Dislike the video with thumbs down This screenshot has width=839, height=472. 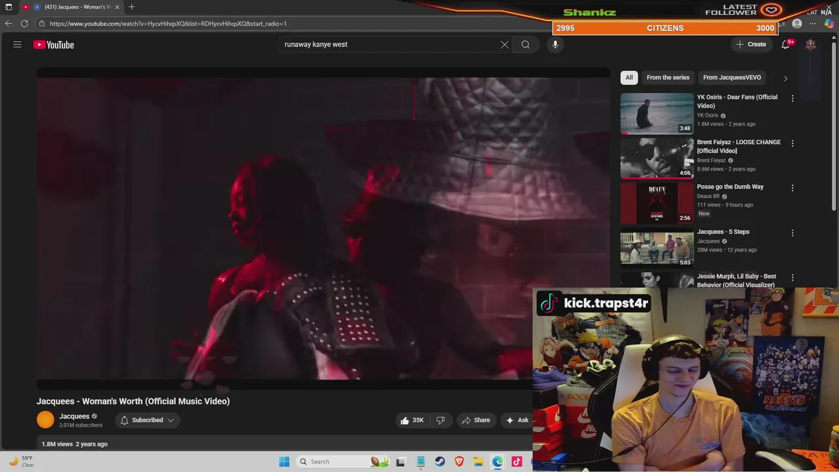coord(440,420)
